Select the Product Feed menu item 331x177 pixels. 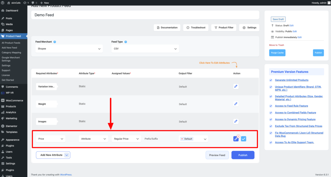point(13,36)
